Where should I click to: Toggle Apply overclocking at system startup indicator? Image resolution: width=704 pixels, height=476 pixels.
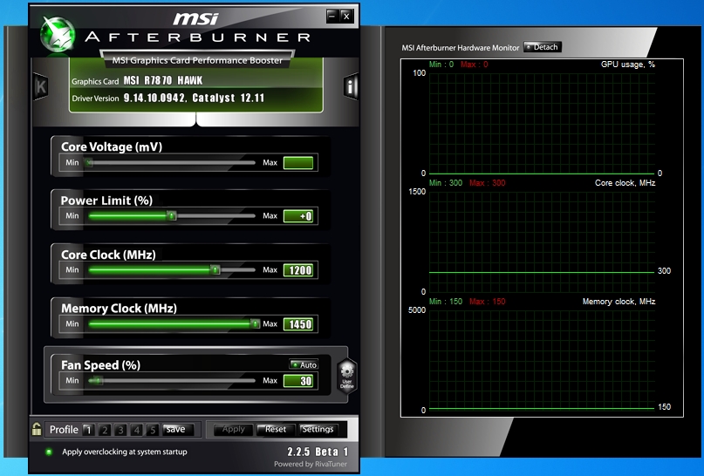pos(49,452)
